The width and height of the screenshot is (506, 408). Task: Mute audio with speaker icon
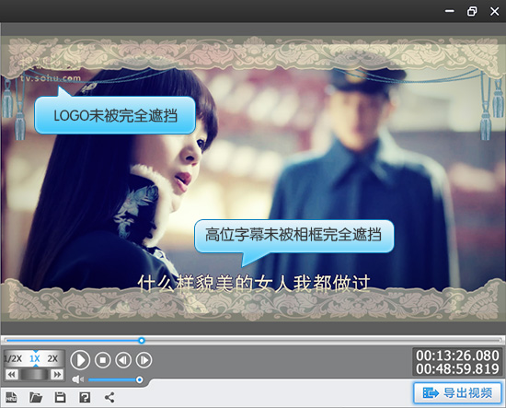click(x=78, y=379)
